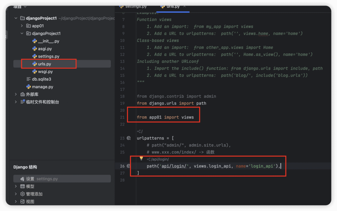Click the table icon beside 模型

22,186
